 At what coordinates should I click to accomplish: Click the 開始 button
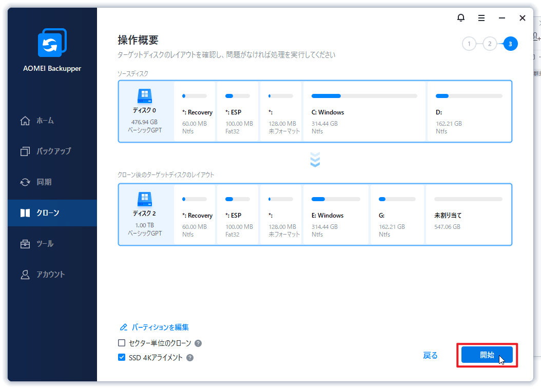[x=487, y=355]
